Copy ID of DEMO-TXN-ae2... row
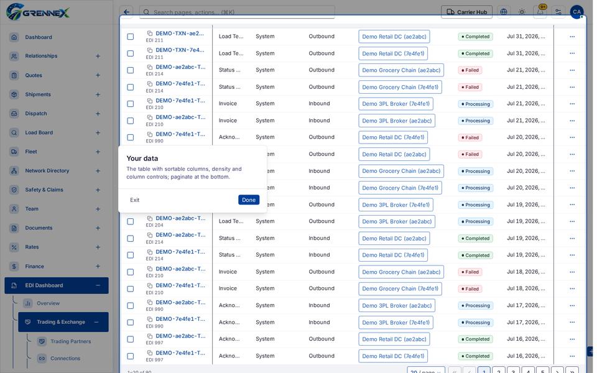 [x=150, y=34]
